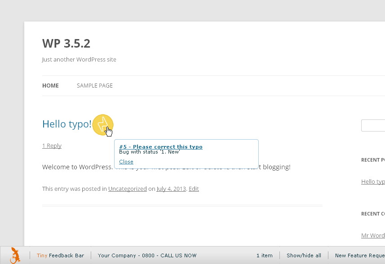This screenshot has width=385, height=264.
Task: Open the Hello typo! post title
Action: coord(67,124)
